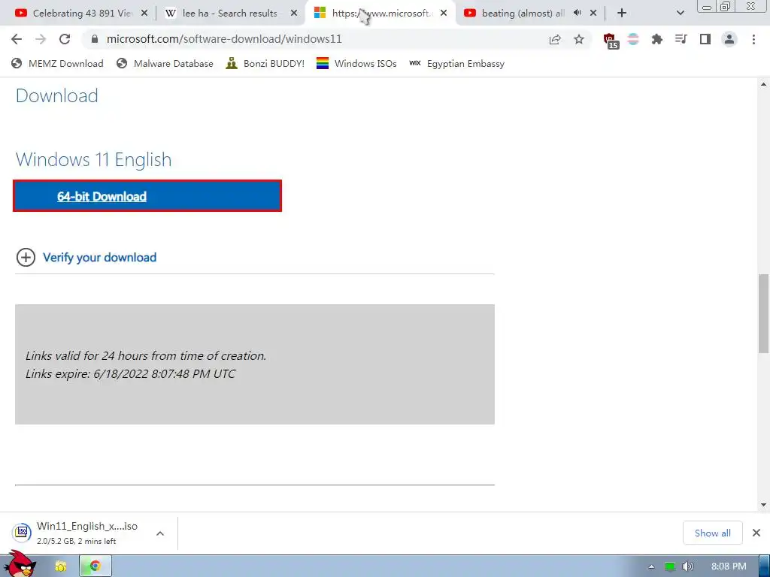This screenshot has height=577, width=770.
Task: Click the Show desktop strip on taskbar
Action: pyautogui.click(x=764, y=566)
